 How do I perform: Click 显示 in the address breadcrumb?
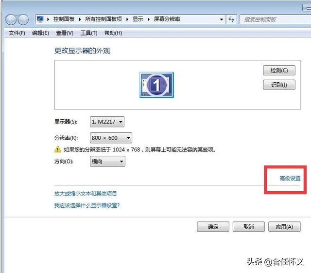coord(138,19)
